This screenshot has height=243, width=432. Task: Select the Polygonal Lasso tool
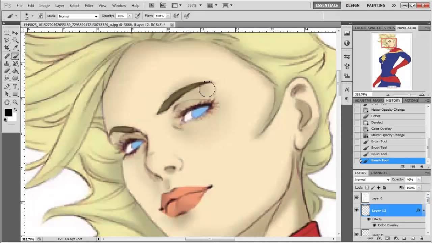pos(7,40)
